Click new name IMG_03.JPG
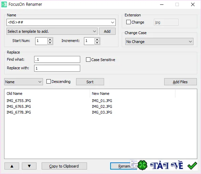Image resolution: width=201 pixels, height=174 pixels. pyautogui.click(x=102, y=112)
